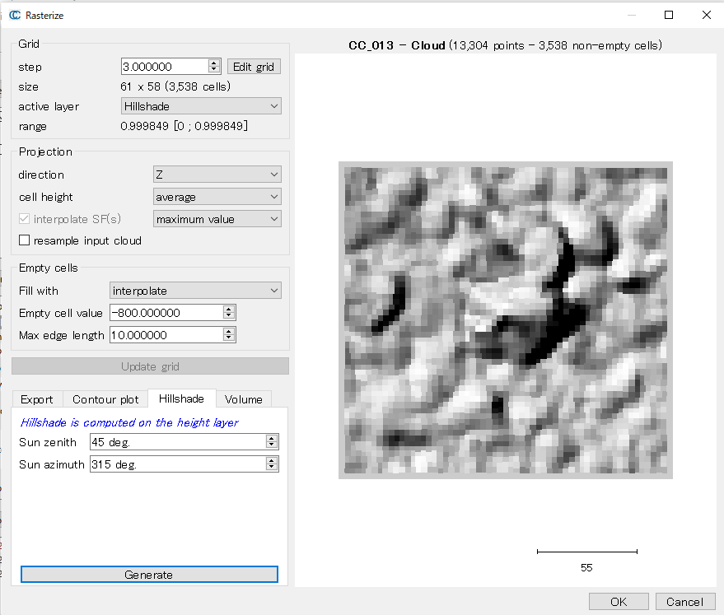Increase the grid step value with up arrow
The height and width of the screenshot is (615, 724).
coord(214,63)
